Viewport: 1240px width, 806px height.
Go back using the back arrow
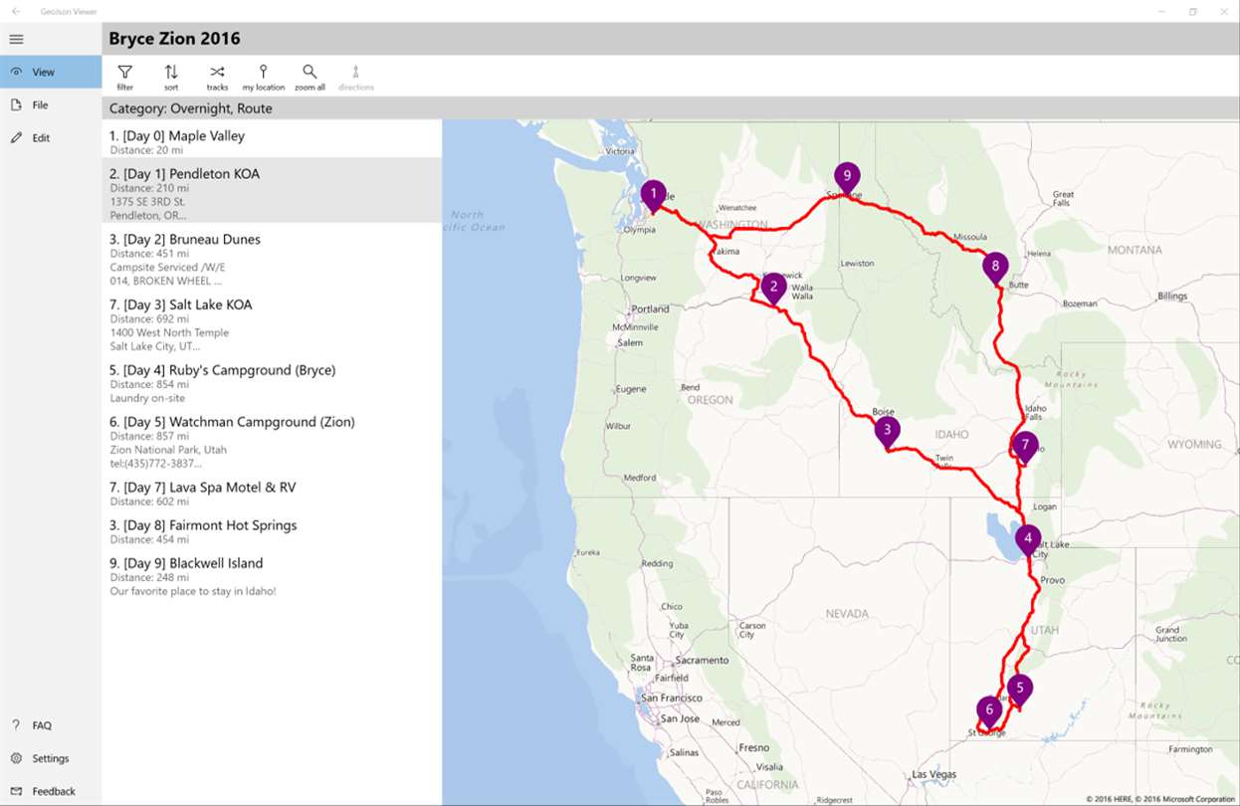point(16,11)
